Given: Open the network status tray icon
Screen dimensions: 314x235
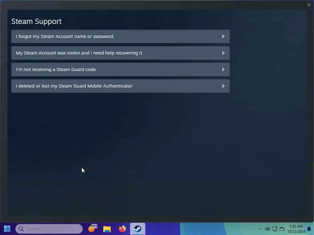Looking at the screenshot, I should coord(274,229).
